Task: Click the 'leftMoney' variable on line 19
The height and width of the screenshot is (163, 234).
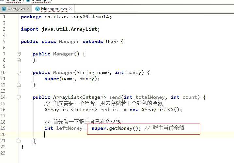Action: 69,128
